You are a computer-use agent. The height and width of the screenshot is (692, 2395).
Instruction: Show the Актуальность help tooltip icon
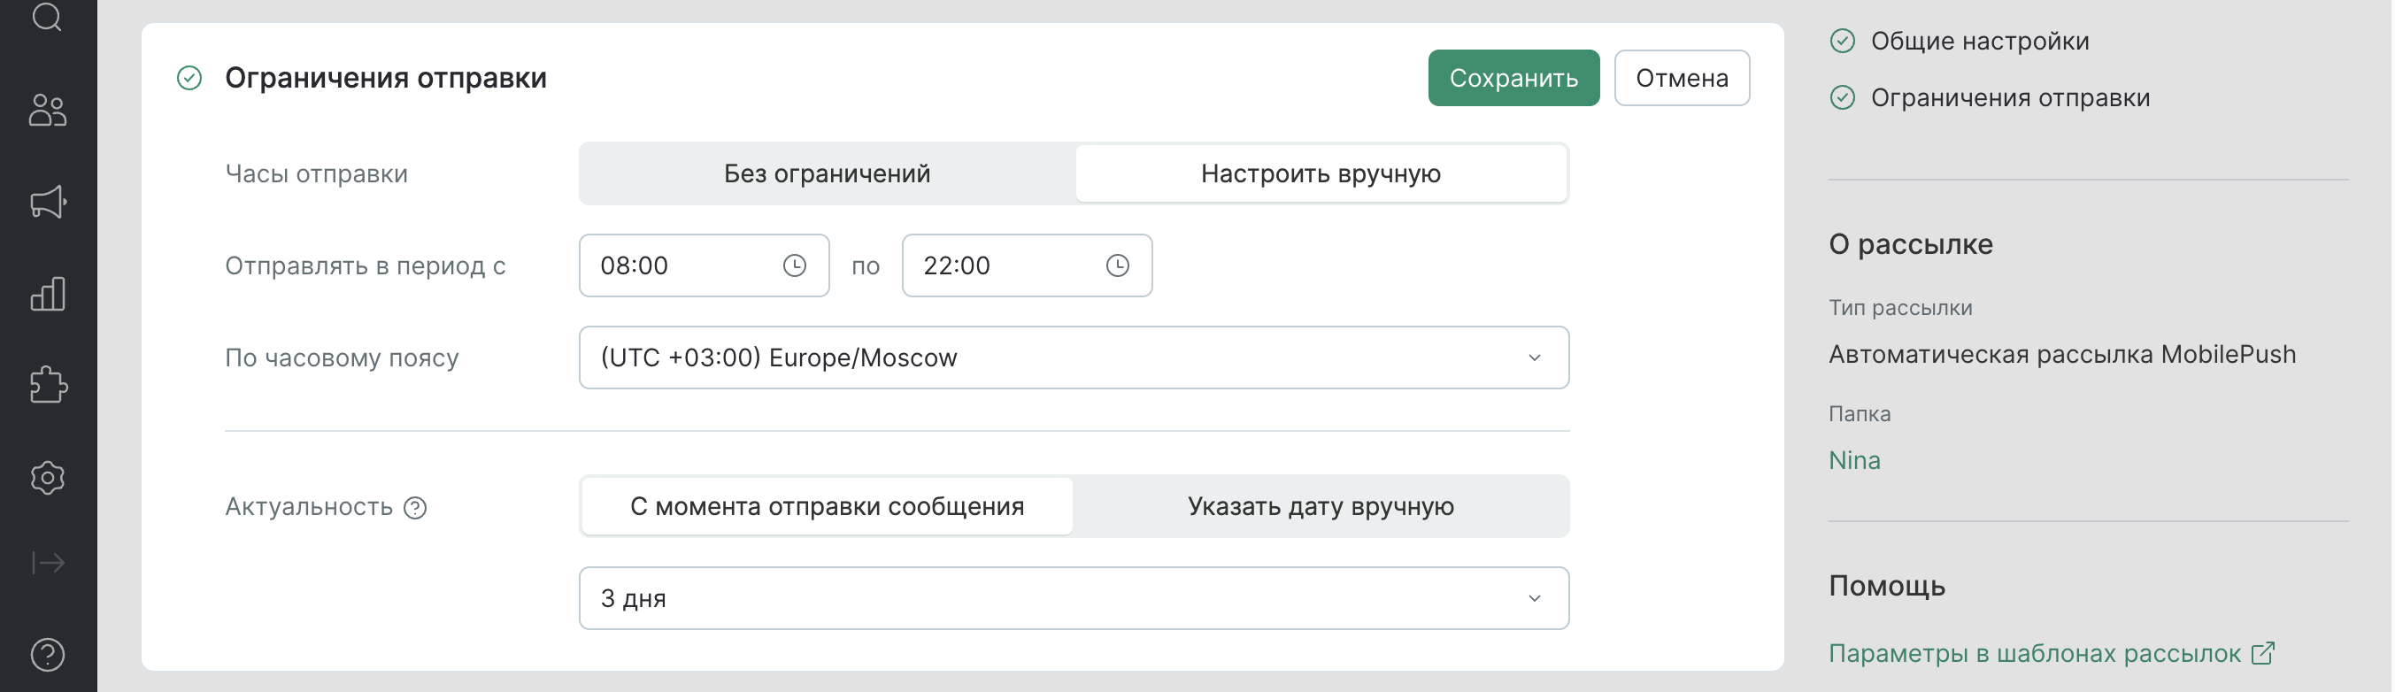click(x=416, y=508)
